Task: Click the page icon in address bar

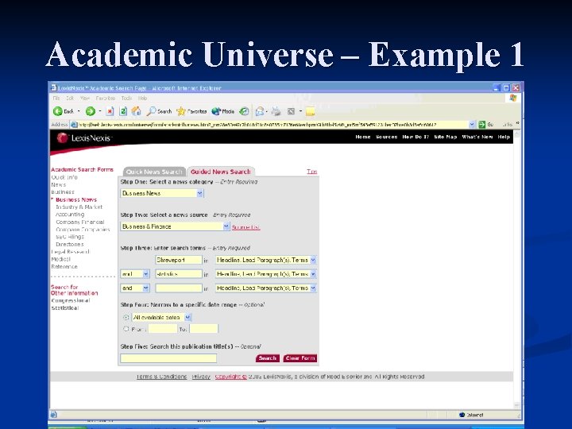Action: pyautogui.click(x=74, y=125)
